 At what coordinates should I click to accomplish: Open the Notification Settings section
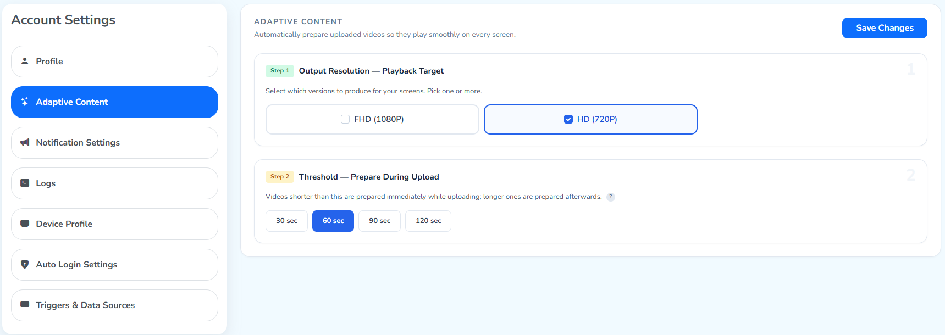coord(114,143)
